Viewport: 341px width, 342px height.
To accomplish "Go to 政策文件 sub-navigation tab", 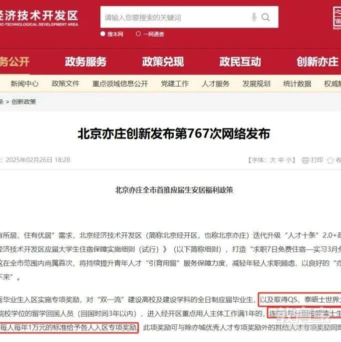I will [65, 84].
